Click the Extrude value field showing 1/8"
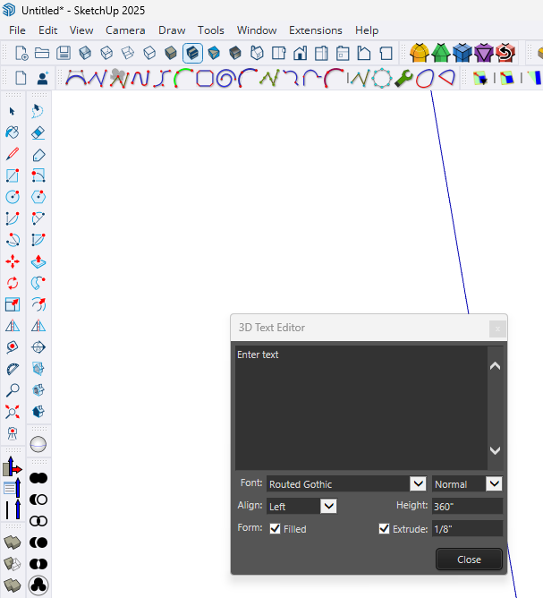The height and width of the screenshot is (598, 543). pyautogui.click(x=467, y=528)
